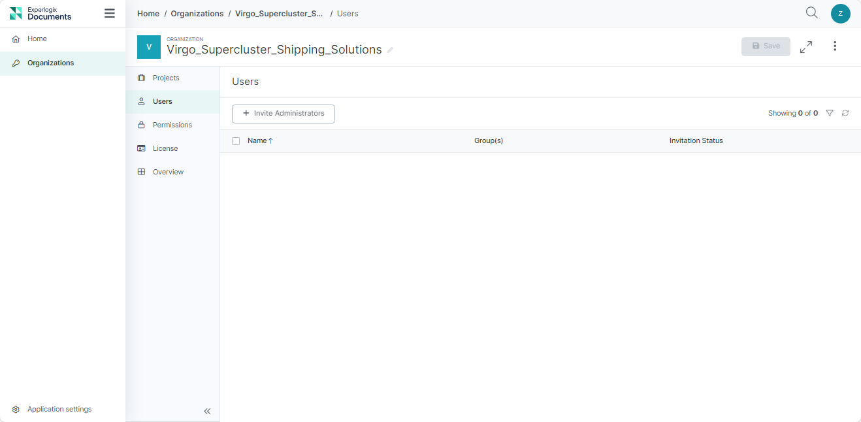Click Virgo_Supercluster_S... breadcrumb
Image resolution: width=861 pixels, height=422 pixels.
tap(279, 14)
